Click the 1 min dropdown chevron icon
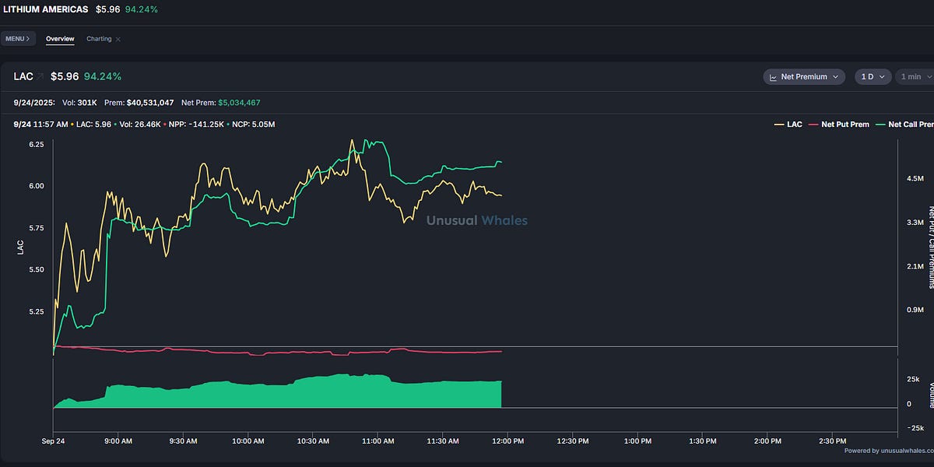The height and width of the screenshot is (467, 934). [x=929, y=76]
